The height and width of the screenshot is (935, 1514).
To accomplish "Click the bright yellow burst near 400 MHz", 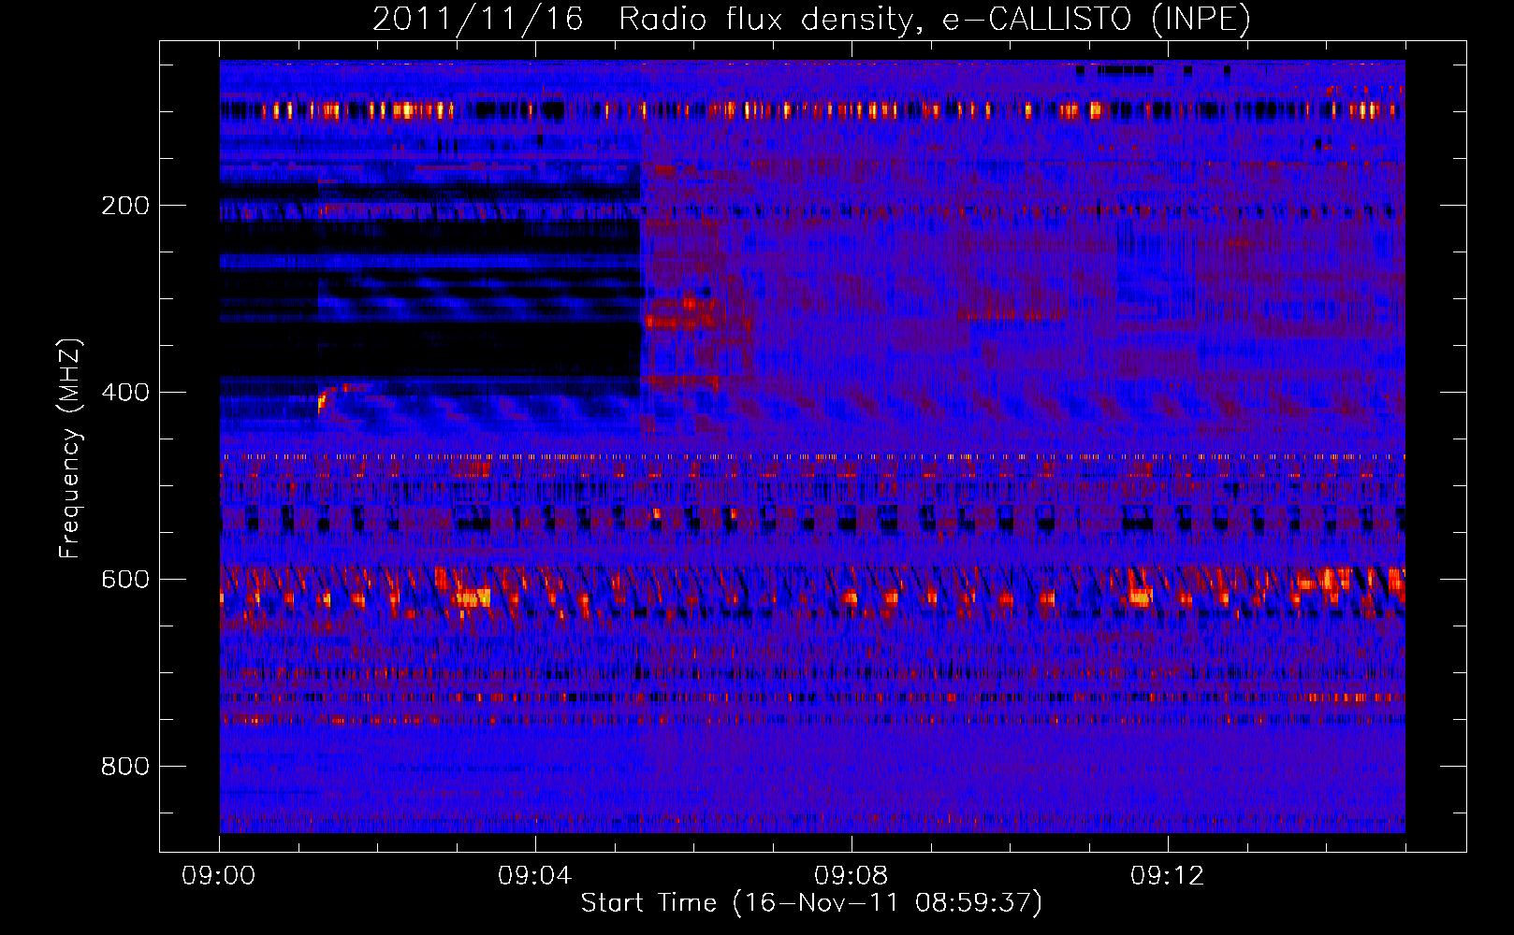I will pos(322,402).
